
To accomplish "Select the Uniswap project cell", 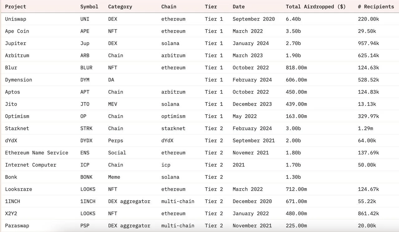I will click(x=16, y=19).
